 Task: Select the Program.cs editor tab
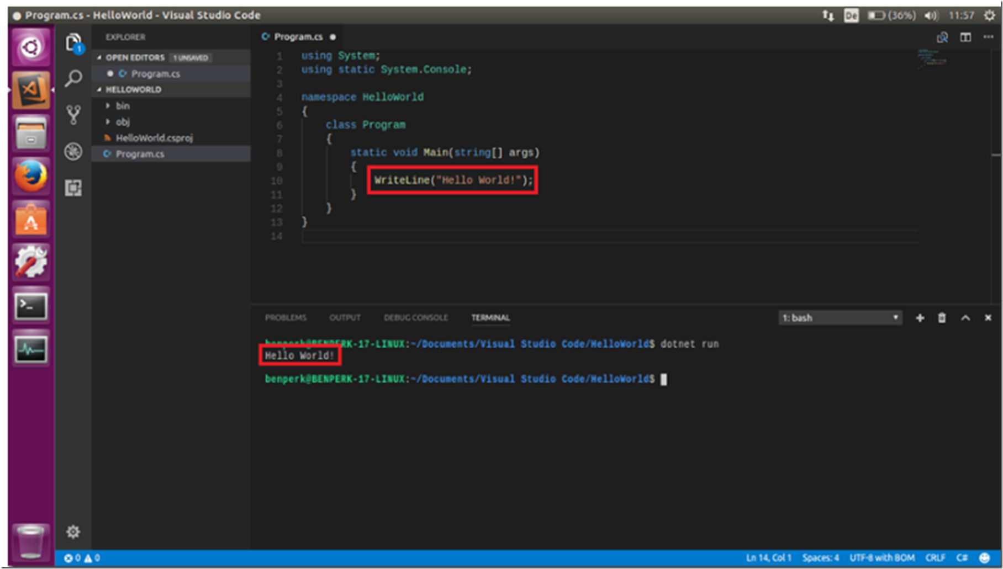298,37
